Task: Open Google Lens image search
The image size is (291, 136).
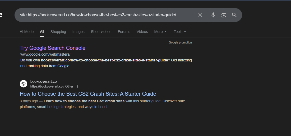Action: [x=224, y=15]
